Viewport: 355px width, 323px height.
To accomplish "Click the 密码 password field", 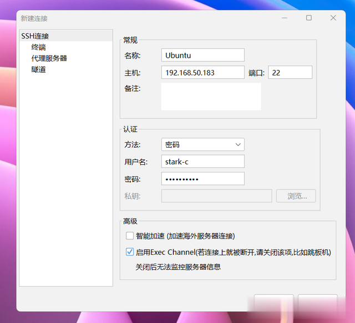I will point(203,179).
